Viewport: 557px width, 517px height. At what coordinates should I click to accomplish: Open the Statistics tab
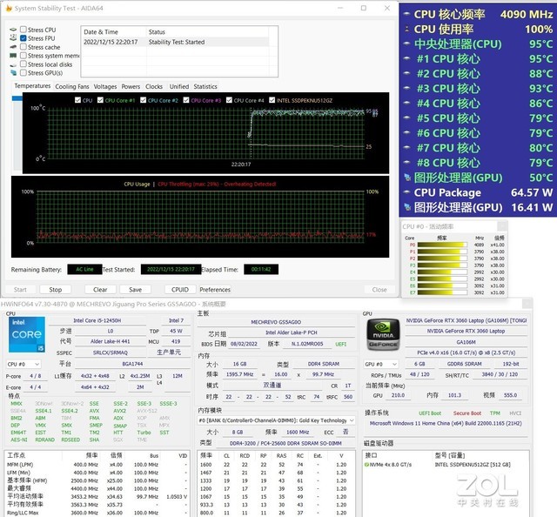[x=205, y=86]
